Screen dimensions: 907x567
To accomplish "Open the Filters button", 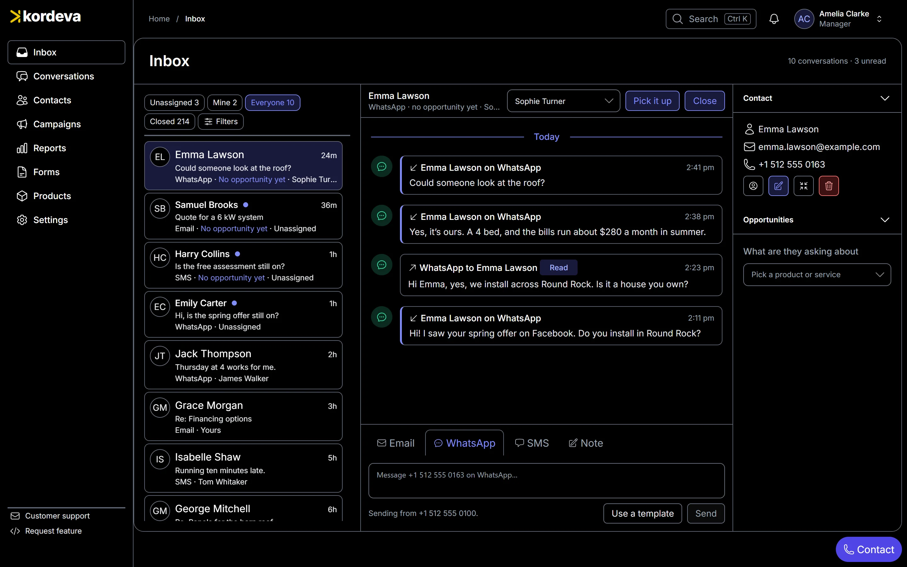I will [221, 122].
